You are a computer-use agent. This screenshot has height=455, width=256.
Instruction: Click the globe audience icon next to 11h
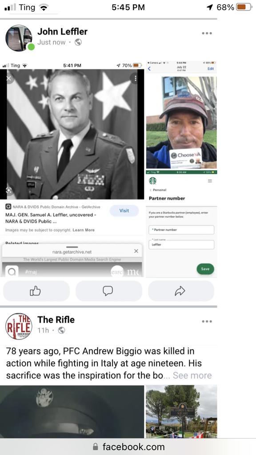pyautogui.click(x=61, y=330)
